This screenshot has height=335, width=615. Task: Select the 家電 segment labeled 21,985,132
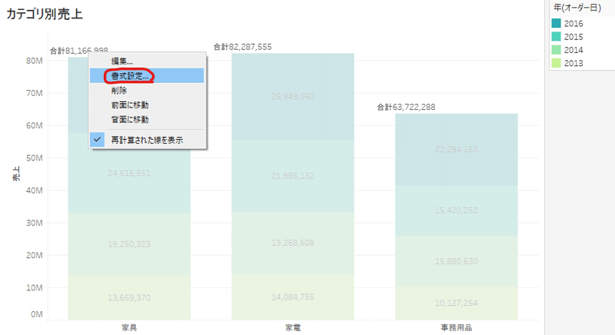coord(293,176)
